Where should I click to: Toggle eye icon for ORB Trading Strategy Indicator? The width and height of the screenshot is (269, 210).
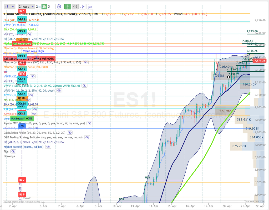pyautogui.click(x=87, y=137)
